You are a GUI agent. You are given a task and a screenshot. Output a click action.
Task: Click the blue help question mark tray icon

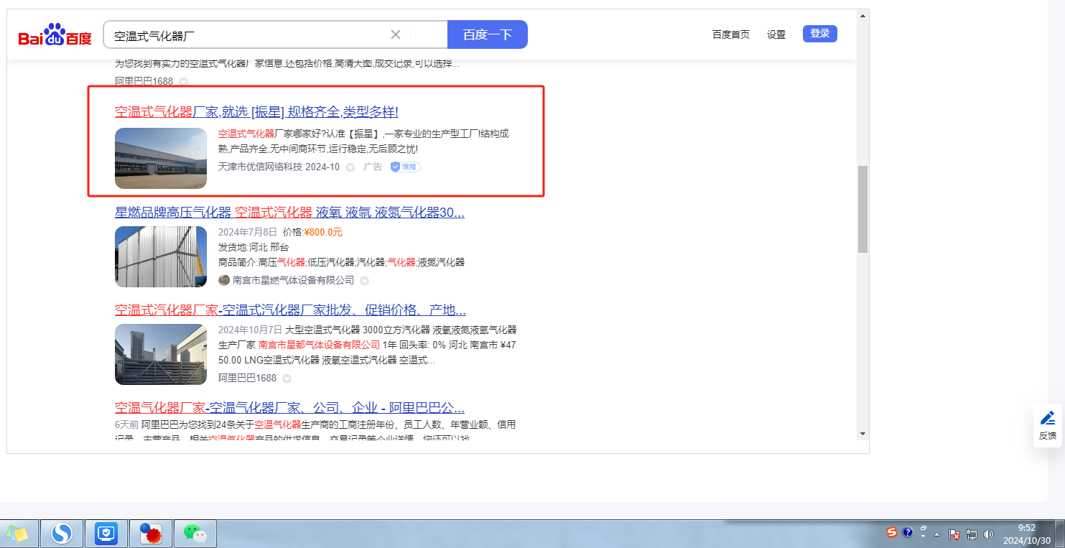[x=908, y=533]
